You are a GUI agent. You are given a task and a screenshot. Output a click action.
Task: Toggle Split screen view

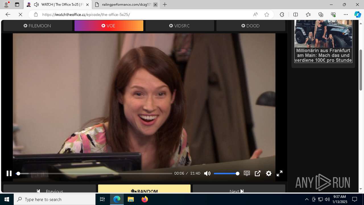(x=295, y=15)
